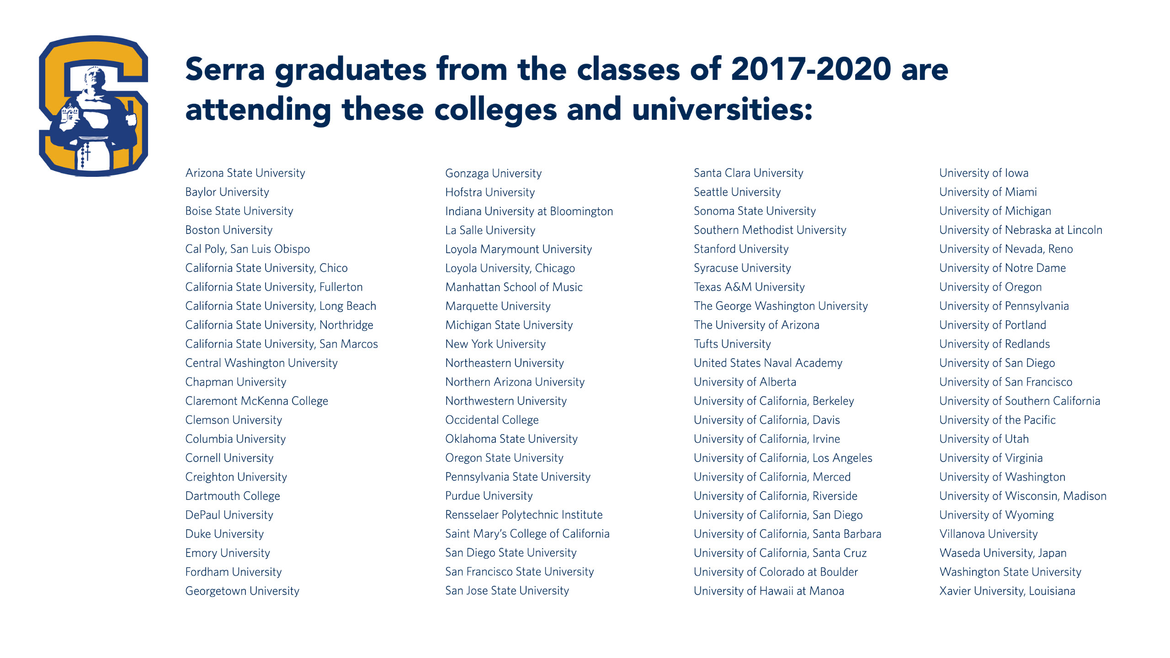Select University of Notre Dame
This screenshot has height=658, width=1170.
(x=1002, y=268)
